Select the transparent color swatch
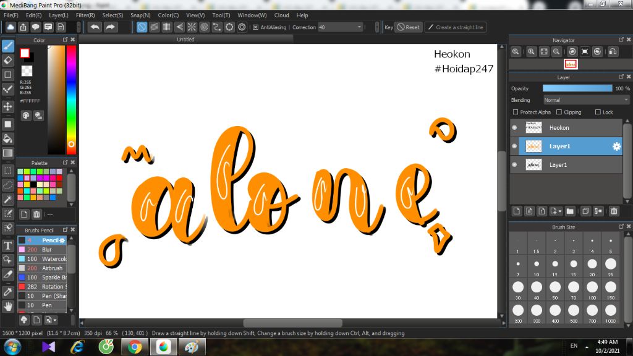Image resolution: width=633 pixels, height=356 pixels. (x=27, y=71)
